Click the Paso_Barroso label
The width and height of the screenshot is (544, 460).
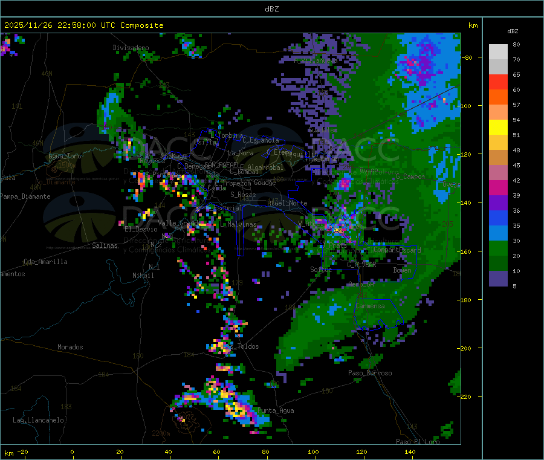pyautogui.click(x=370, y=373)
